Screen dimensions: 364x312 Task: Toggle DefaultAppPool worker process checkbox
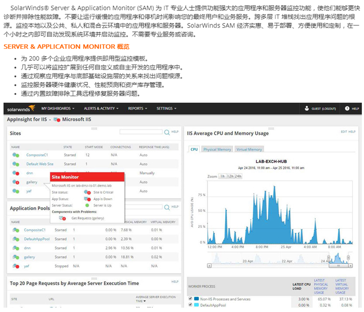click(190, 305)
